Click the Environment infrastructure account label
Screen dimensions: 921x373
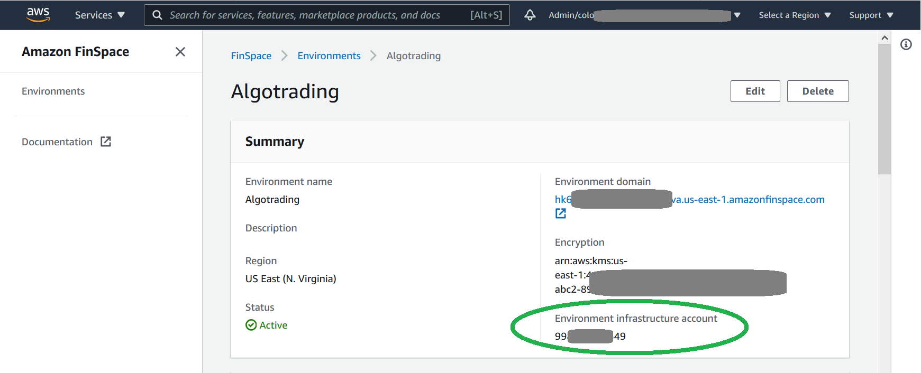tap(636, 319)
